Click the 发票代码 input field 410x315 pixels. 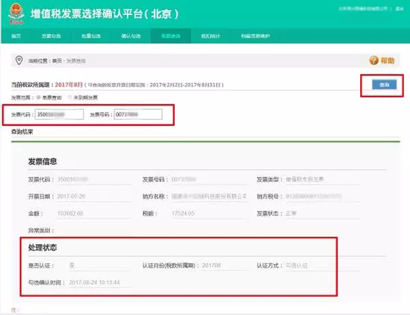(x=59, y=114)
